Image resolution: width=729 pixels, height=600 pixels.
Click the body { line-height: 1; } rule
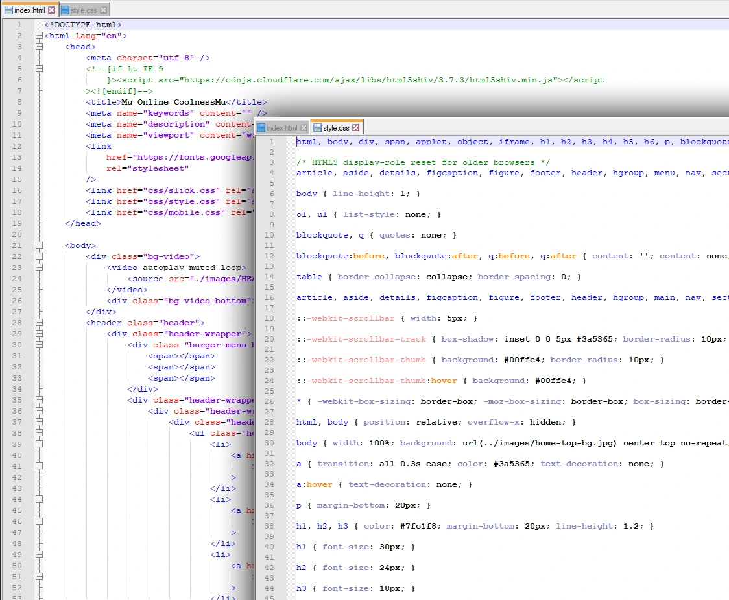point(358,194)
